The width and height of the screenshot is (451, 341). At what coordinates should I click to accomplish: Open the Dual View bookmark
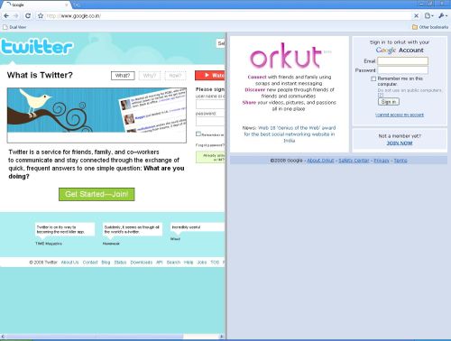tap(14, 27)
